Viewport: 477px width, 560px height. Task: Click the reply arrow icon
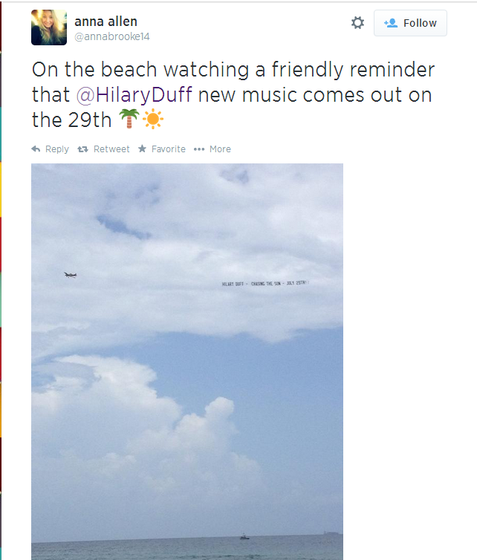point(36,149)
